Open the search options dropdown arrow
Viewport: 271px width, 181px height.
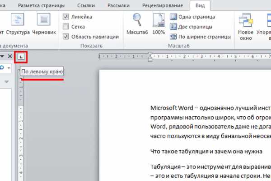tap(9, 68)
